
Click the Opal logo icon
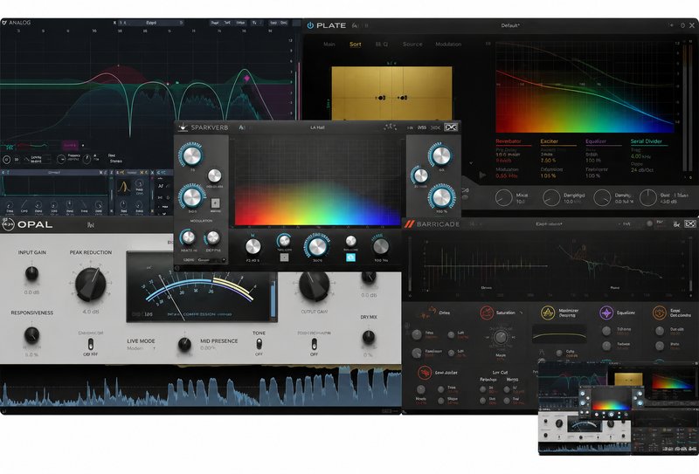(8, 224)
